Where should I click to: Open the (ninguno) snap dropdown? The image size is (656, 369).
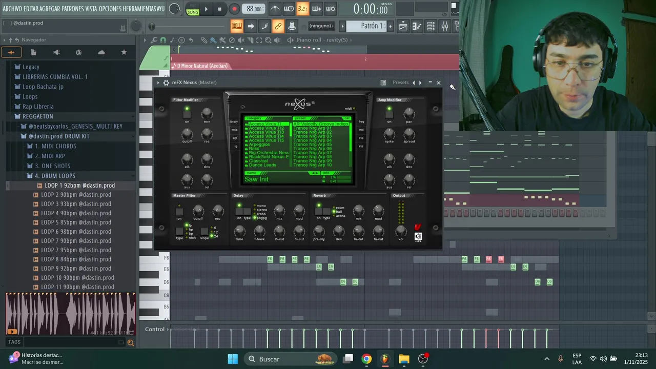tap(321, 26)
